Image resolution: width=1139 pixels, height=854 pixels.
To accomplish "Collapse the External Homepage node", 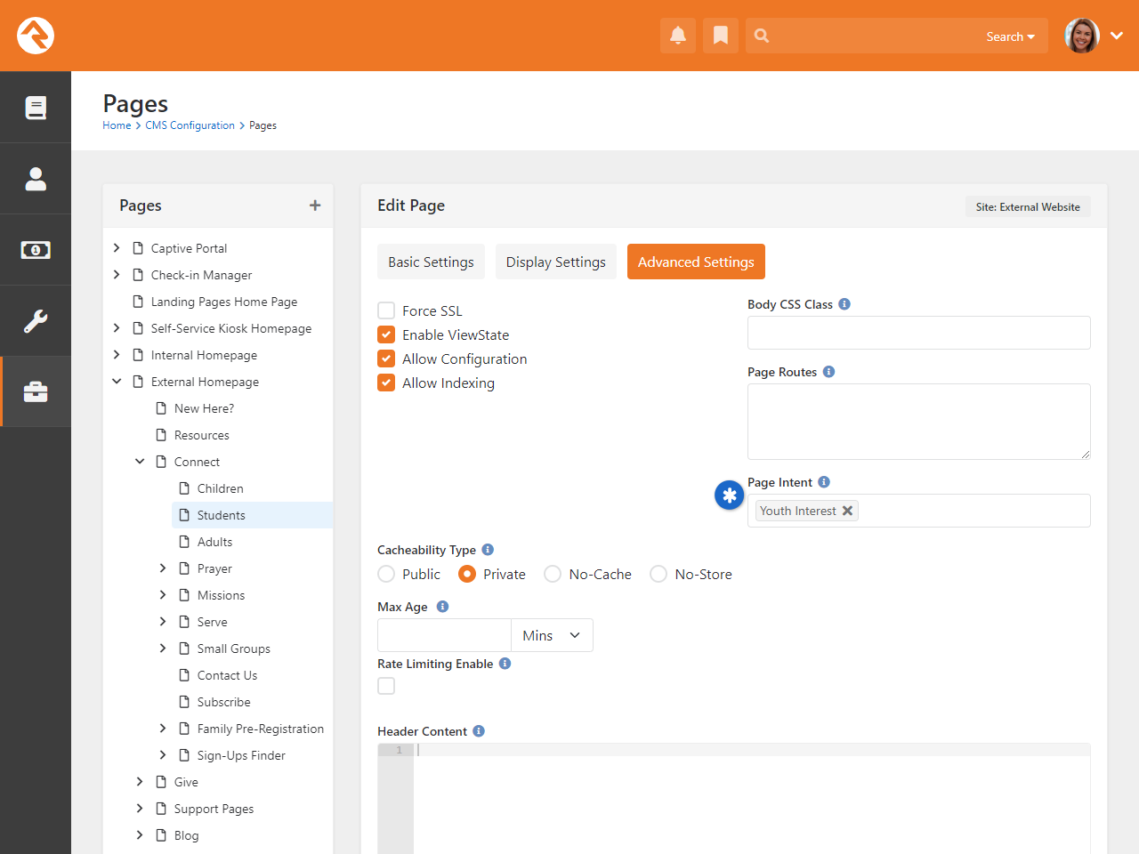I will tap(117, 382).
